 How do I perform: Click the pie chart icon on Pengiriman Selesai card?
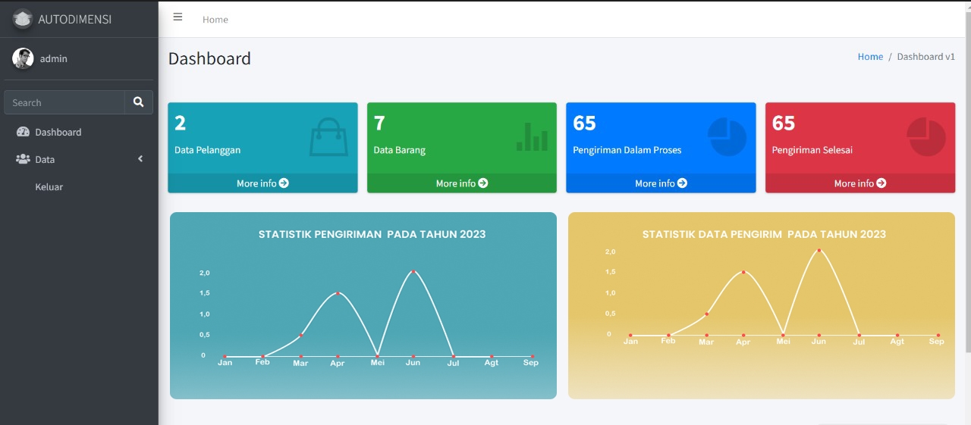[x=926, y=137]
